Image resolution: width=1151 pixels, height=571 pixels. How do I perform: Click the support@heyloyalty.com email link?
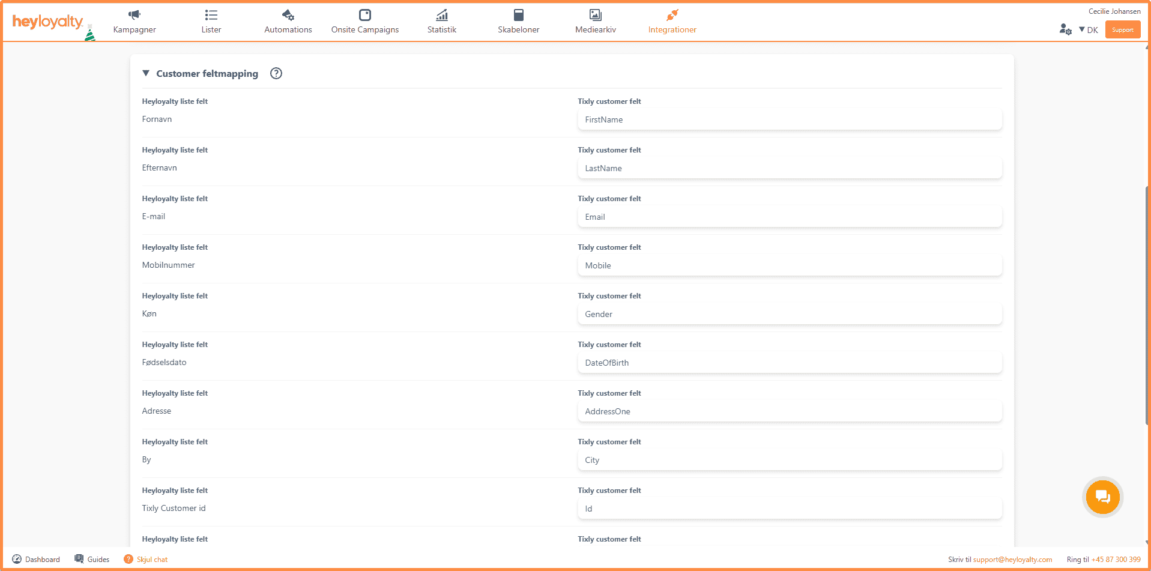1012,559
